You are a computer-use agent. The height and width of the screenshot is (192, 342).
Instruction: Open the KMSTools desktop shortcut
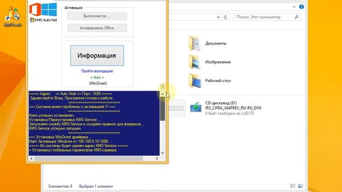point(13,17)
